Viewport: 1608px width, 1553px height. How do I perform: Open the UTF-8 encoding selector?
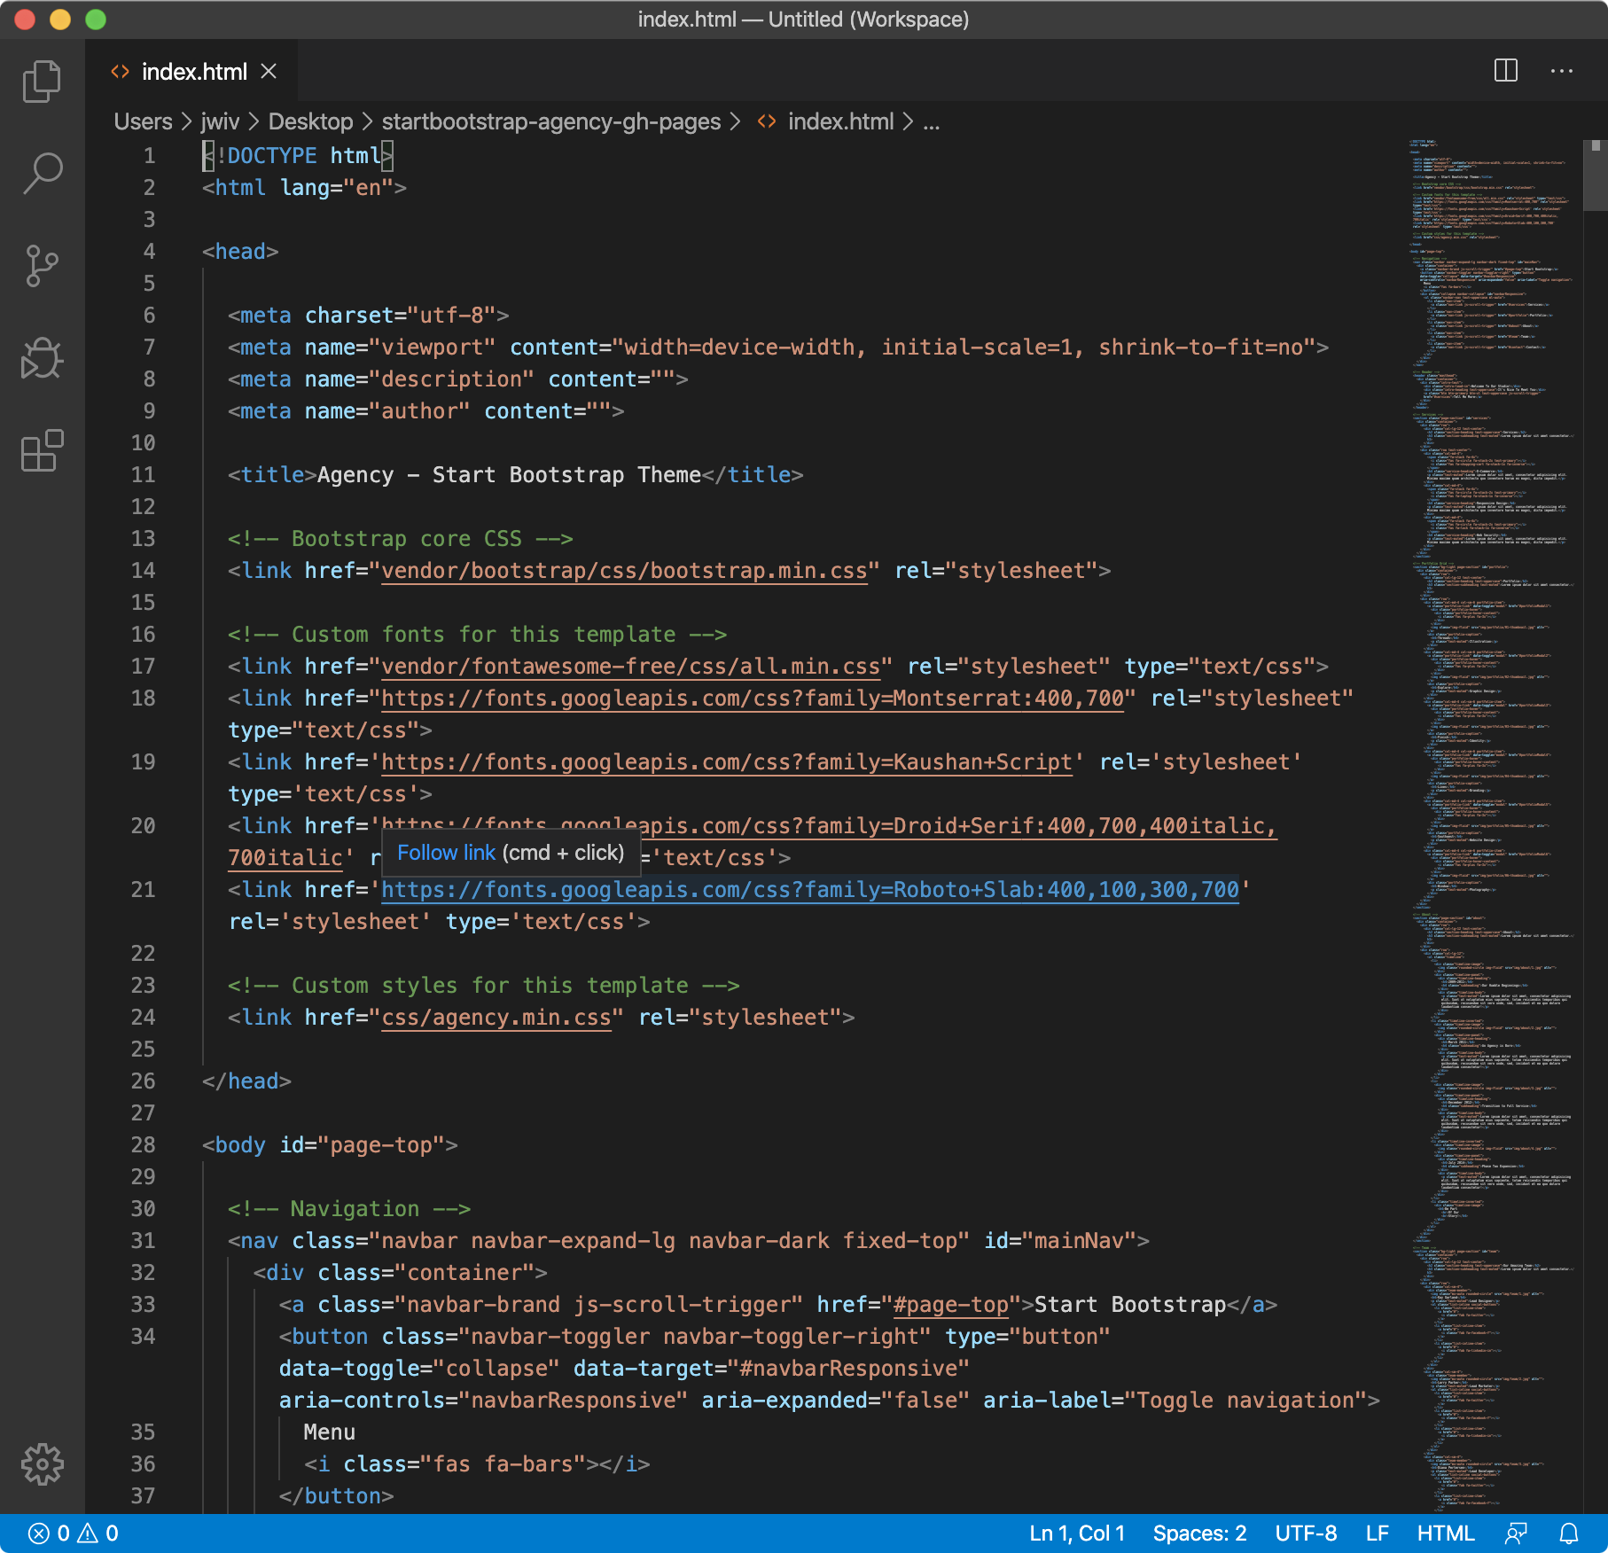[1304, 1533]
